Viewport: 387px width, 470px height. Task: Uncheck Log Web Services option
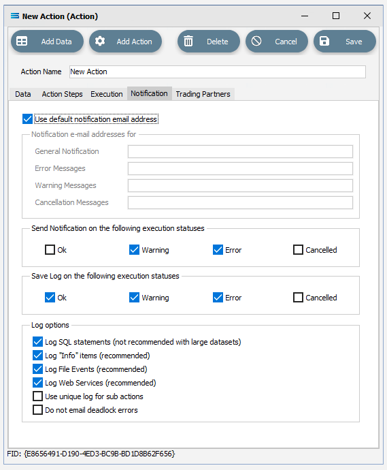[x=37, y=383]
